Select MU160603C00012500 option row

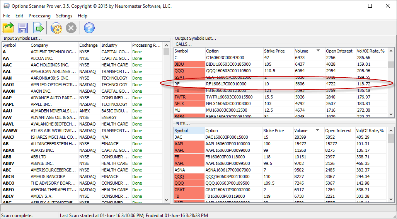pyautogui.click(x=281, y=110)
